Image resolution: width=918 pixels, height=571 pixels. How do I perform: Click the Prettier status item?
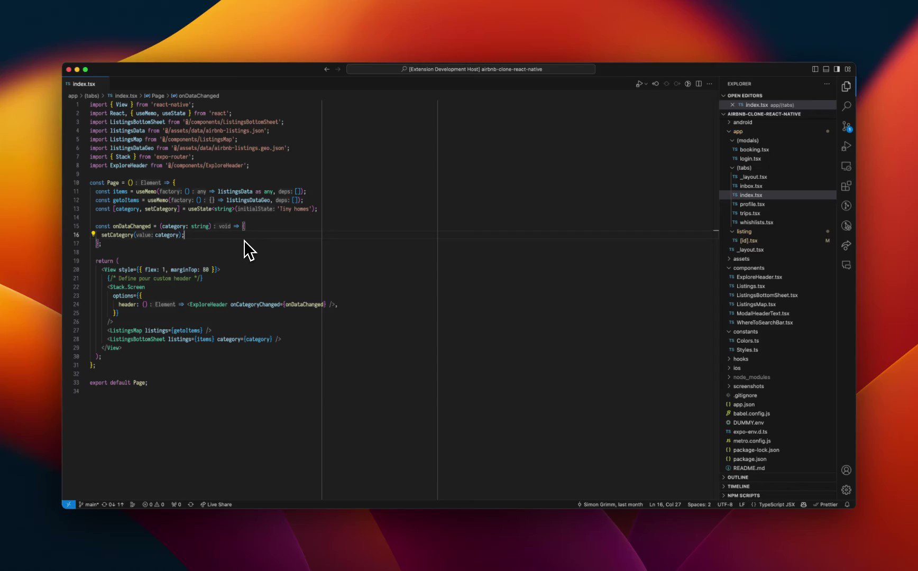(825, 504)
